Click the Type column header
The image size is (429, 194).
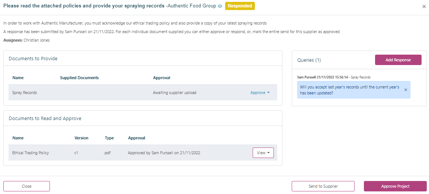[109, 138]
